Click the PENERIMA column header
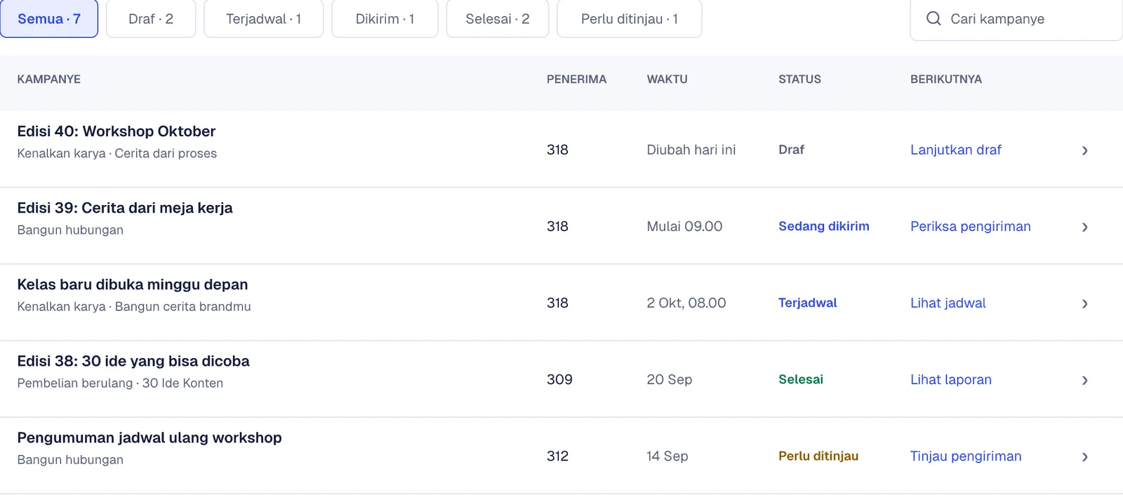 coord(577,79)
